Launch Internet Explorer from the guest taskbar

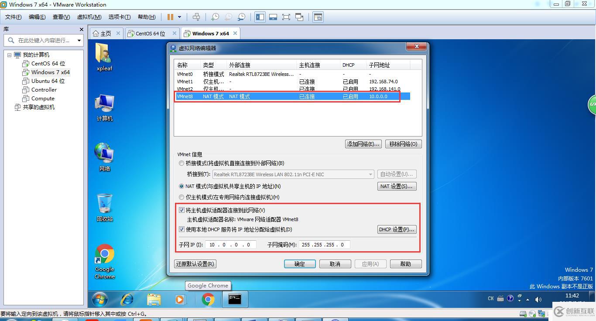[x=127, y=300]
